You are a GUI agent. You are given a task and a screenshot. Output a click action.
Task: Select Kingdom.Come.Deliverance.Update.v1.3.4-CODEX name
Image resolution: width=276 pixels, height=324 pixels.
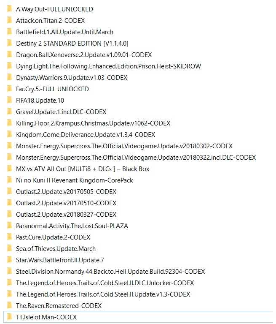click(86, 135)
